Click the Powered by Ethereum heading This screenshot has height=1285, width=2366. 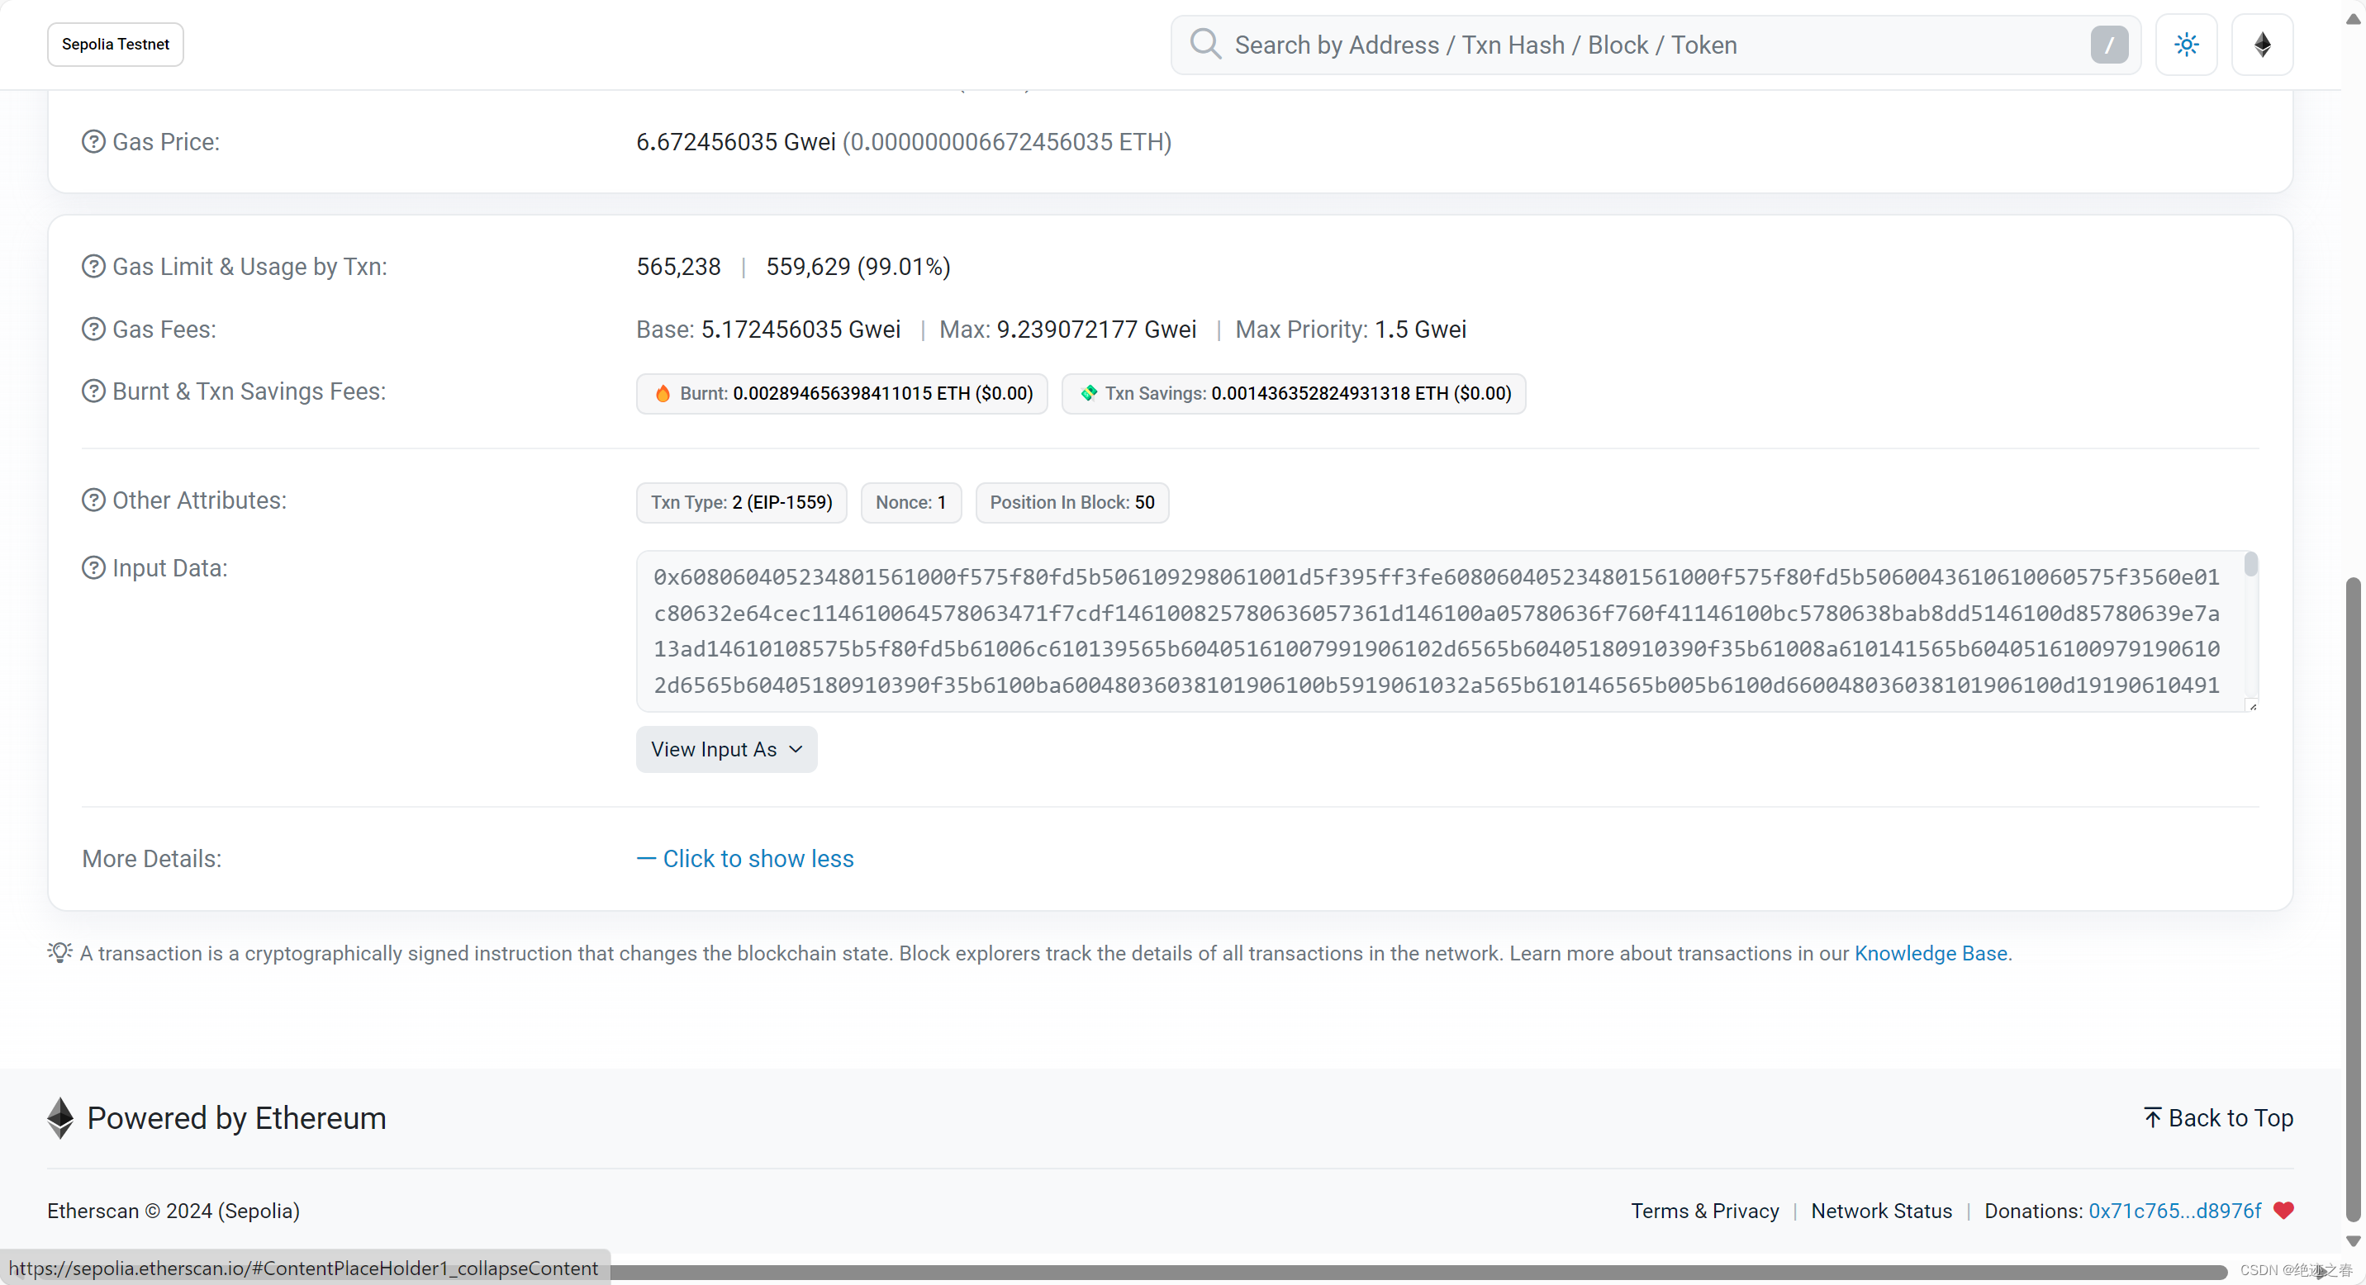click(x=236, y=1118)
